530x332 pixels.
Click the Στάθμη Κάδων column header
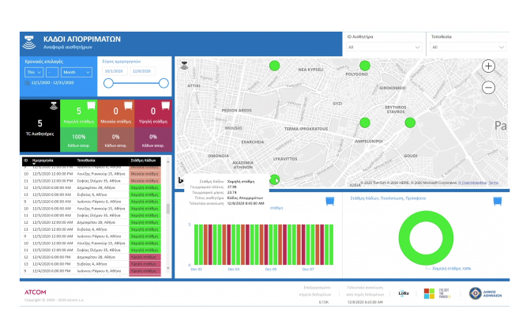(143, 160)
